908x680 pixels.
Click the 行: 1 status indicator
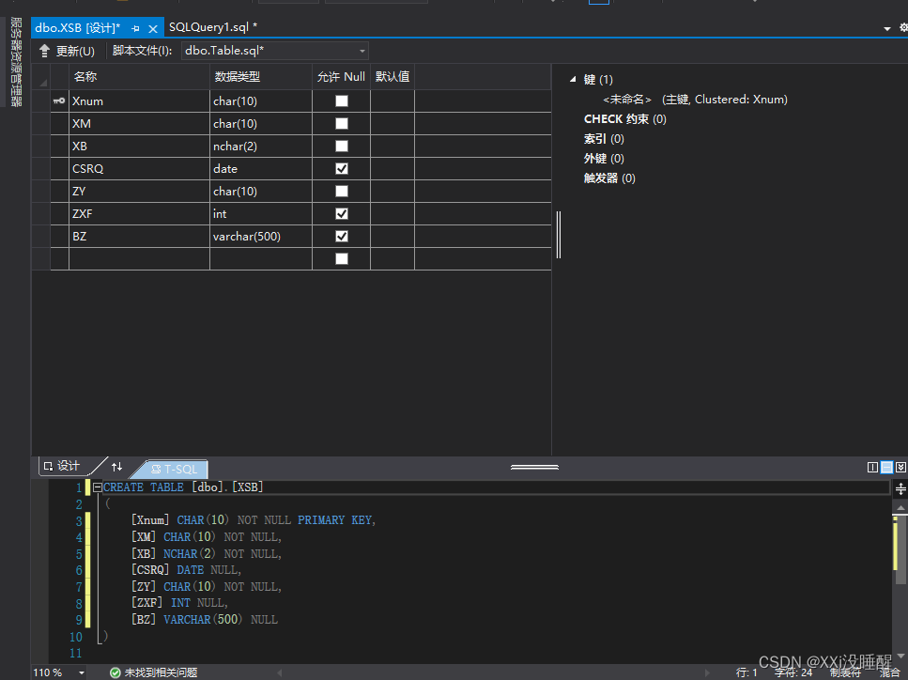pyautogui.click(x=746, y=672)
